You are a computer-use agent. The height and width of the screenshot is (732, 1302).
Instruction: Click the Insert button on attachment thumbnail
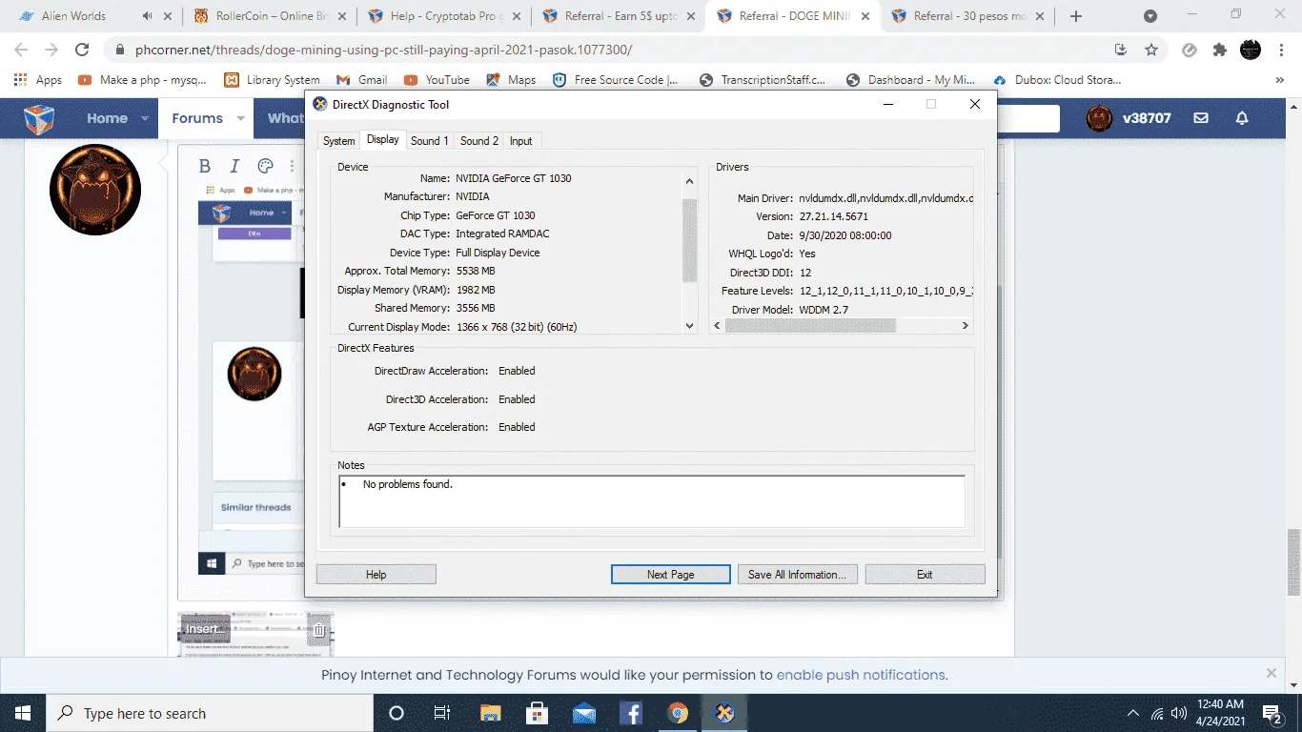205,629
